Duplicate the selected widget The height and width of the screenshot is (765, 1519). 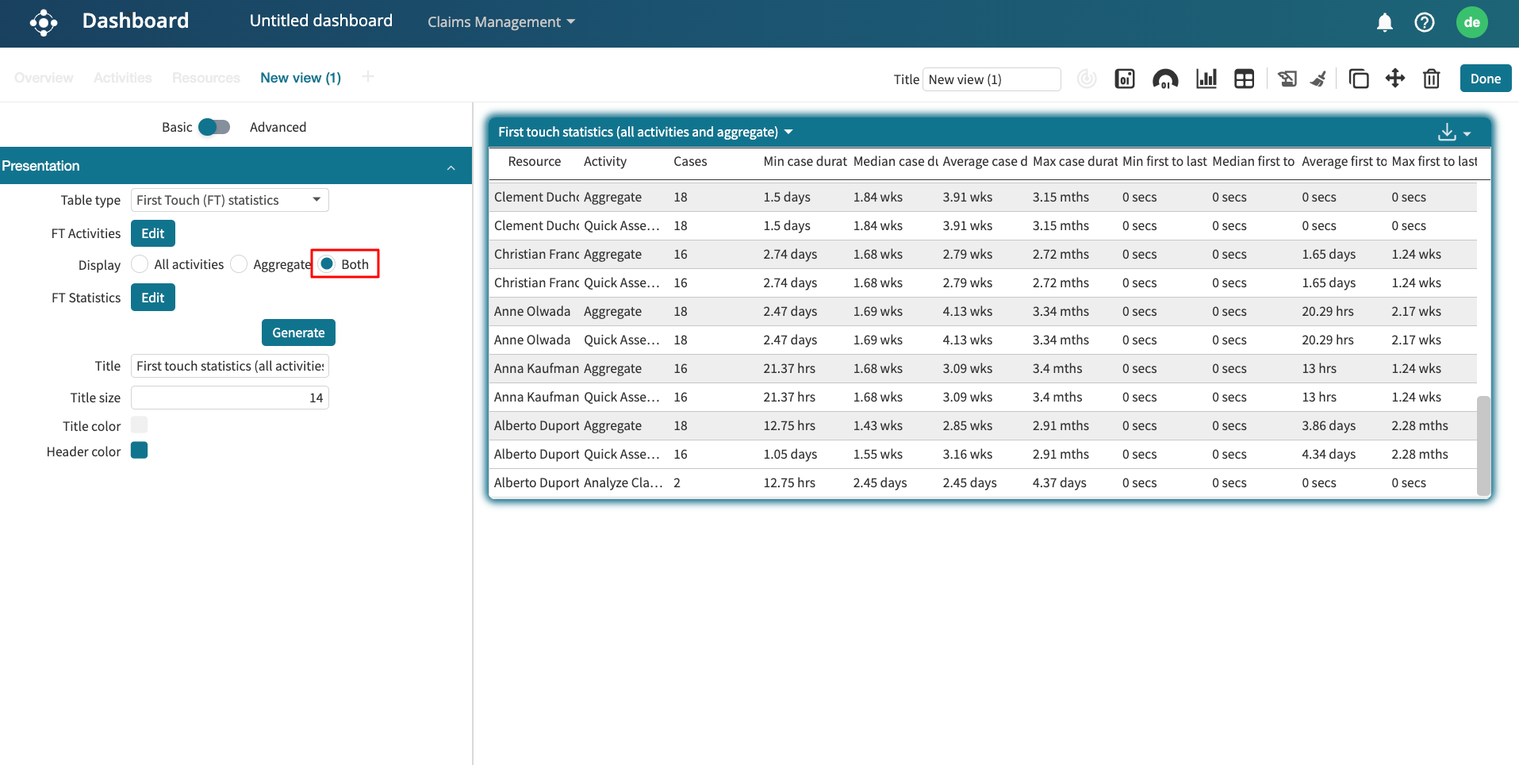[1358, 79]
